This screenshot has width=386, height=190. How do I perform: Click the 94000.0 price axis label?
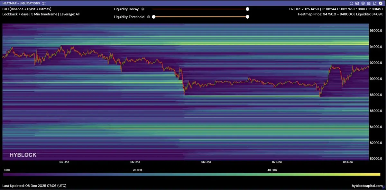tap(376, 47)
